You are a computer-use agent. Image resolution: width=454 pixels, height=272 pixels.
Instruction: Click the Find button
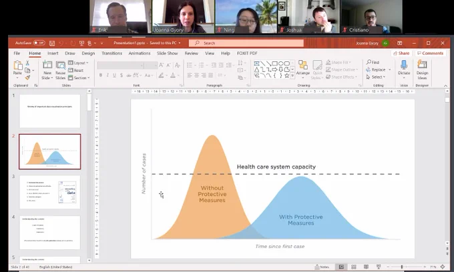click(x=373, y=62)
